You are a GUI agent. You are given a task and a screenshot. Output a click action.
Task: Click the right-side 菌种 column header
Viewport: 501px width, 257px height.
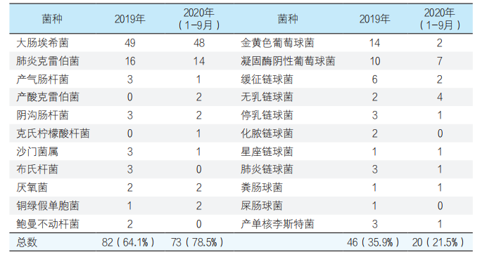click(x=288, y=19)
